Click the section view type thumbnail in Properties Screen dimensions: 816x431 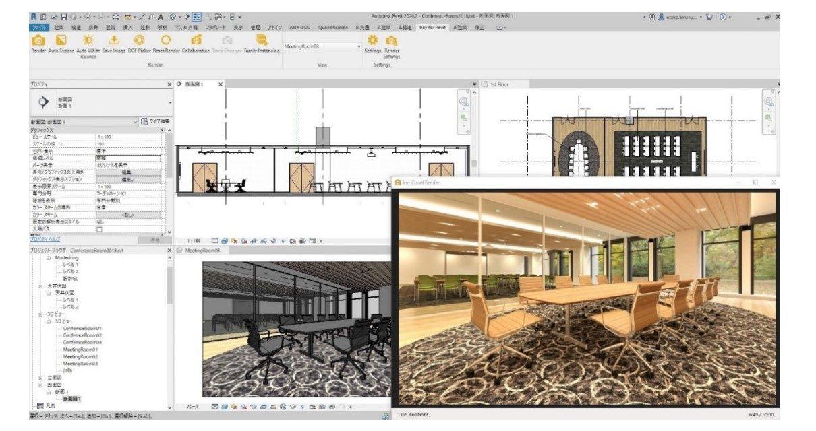(x=44, y=102)
